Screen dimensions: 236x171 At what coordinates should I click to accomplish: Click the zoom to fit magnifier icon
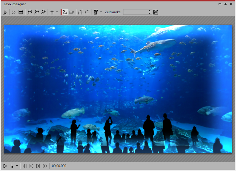(x=43, y=12)
